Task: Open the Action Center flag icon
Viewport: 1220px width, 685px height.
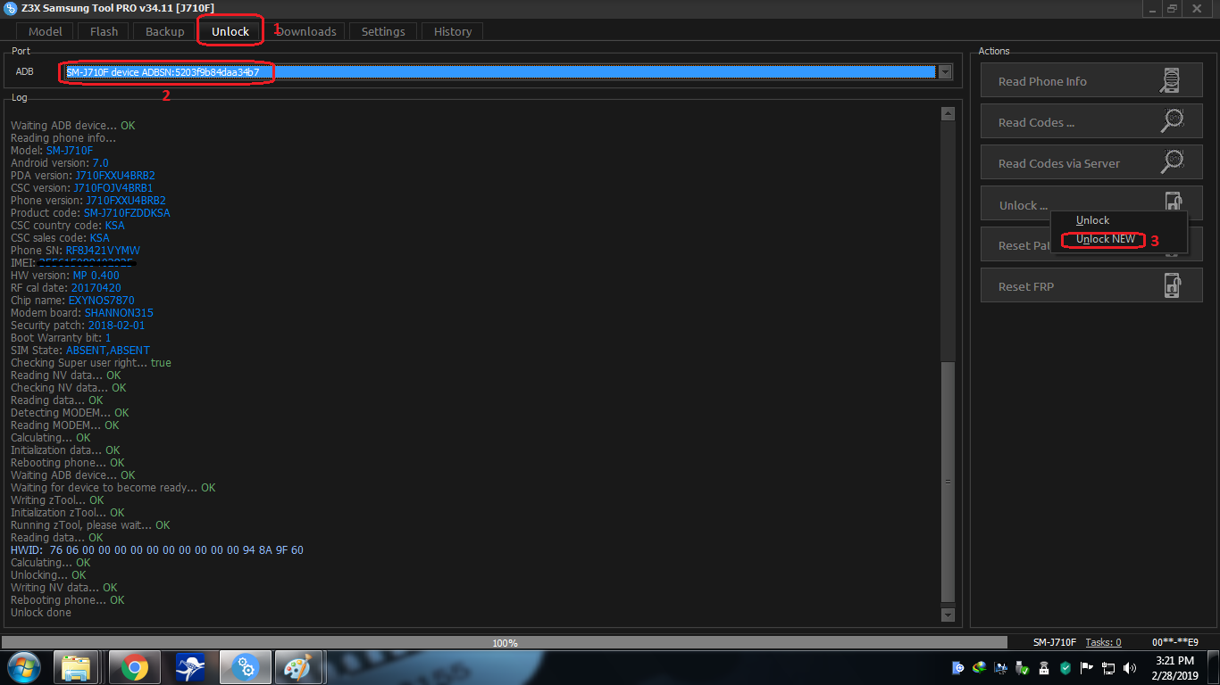Action: 1087,668
